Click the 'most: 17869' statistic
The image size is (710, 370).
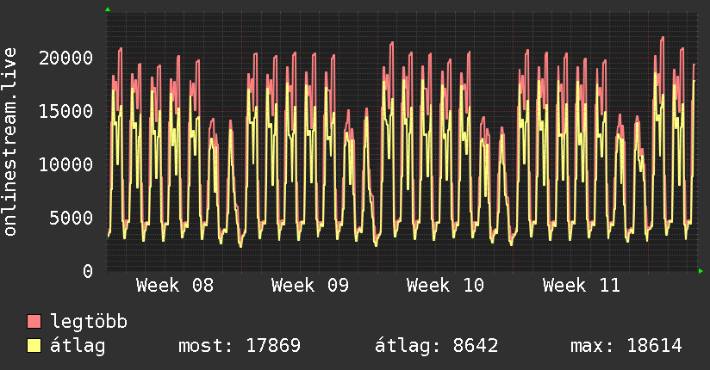coord(239,346)
